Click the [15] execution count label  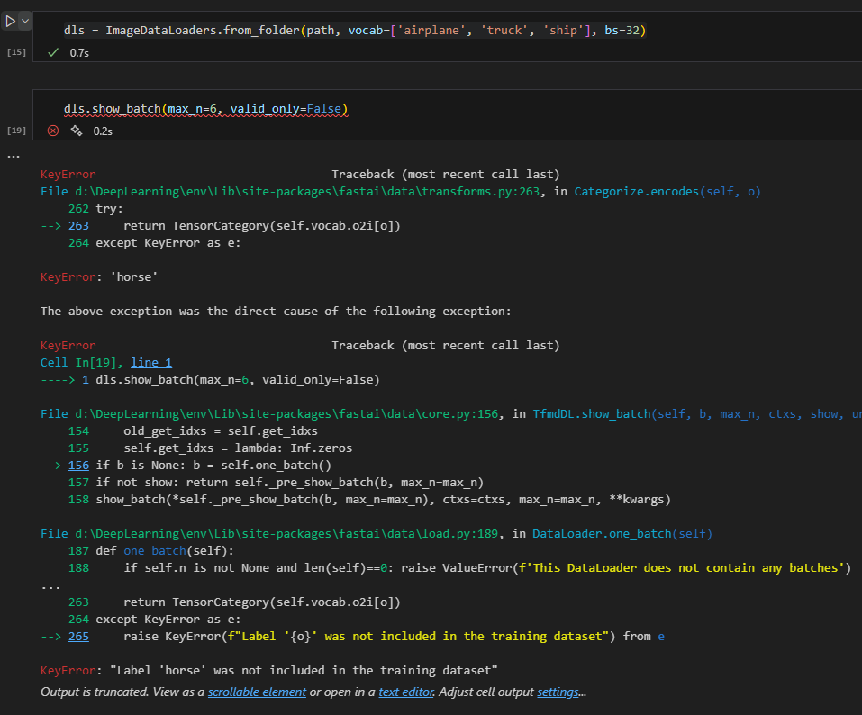click(16, 53)
